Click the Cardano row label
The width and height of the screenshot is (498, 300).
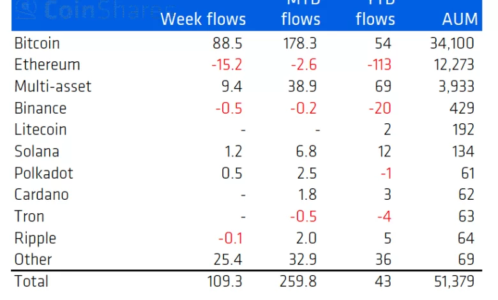click(41, 195)
